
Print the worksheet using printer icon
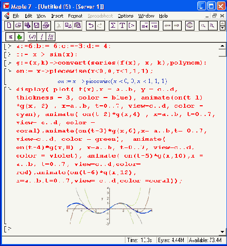pos(46,26)
